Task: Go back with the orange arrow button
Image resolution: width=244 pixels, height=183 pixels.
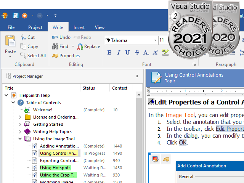Action: [x=24, y=16]
